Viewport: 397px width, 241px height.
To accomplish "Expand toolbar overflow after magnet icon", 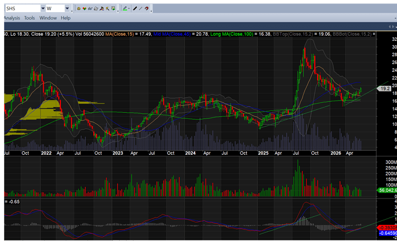I will (151, 9).
